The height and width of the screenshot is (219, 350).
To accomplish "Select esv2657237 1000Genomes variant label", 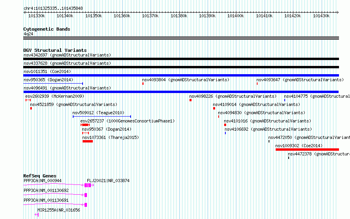I will point(127,121).
